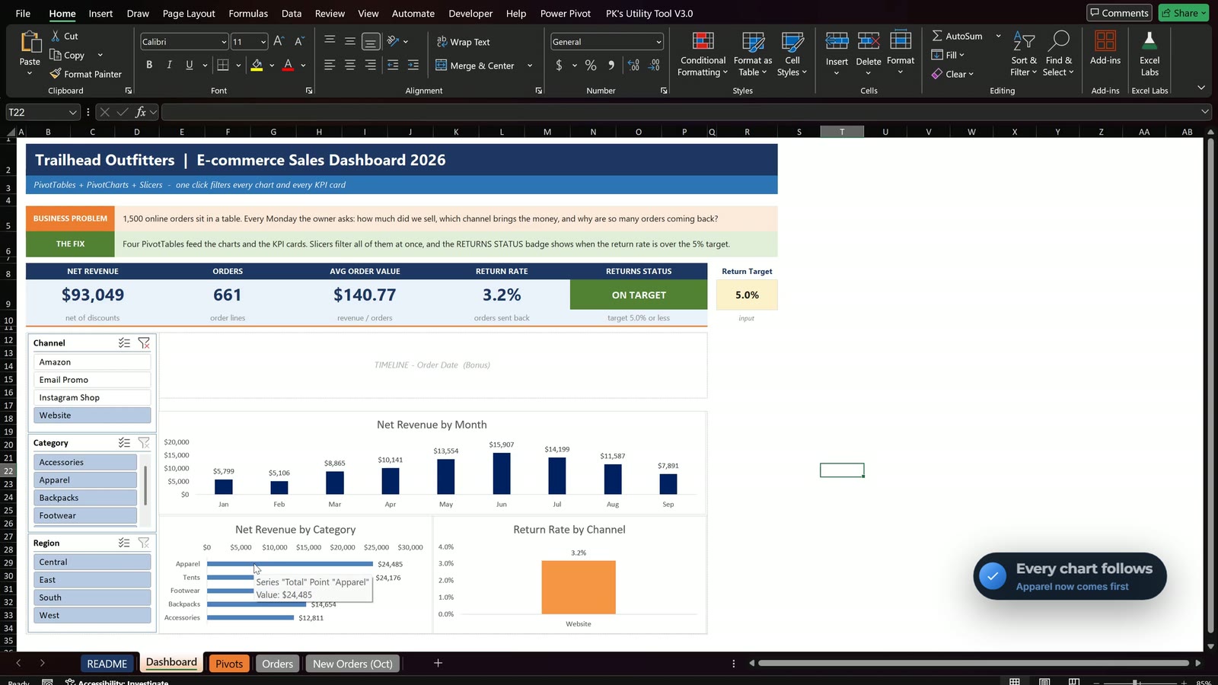Open Excel Labs
The image size is (1218, 685).
click(x=1149, y=53)
